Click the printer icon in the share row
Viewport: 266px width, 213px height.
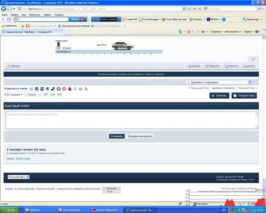[80, 89]
